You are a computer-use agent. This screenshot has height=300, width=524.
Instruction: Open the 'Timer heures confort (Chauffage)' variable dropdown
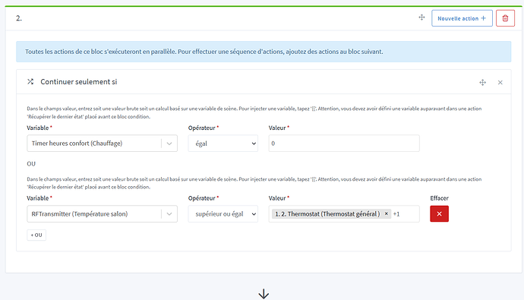point(102,144)
